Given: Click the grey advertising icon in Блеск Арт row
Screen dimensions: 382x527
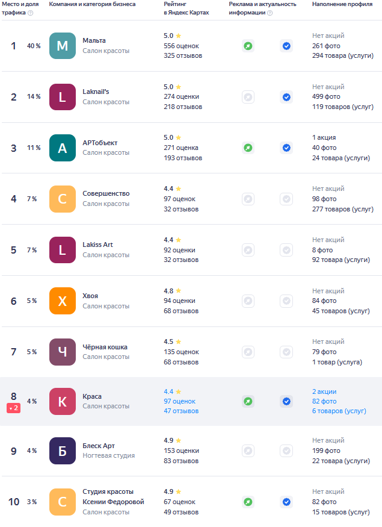Looking at the screenshot, I should click(x=248, y=451).
